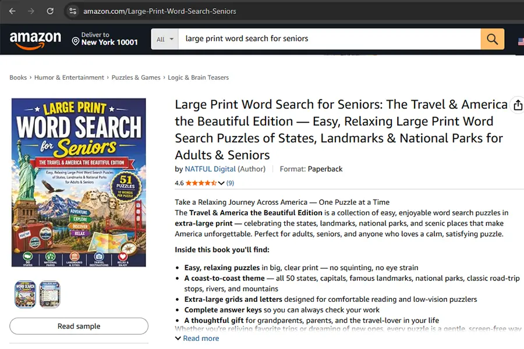Select the second puzzle-page thumbnail
Image resolution: width=524 pixels, height=349 pixels.
tap(50, 294)
